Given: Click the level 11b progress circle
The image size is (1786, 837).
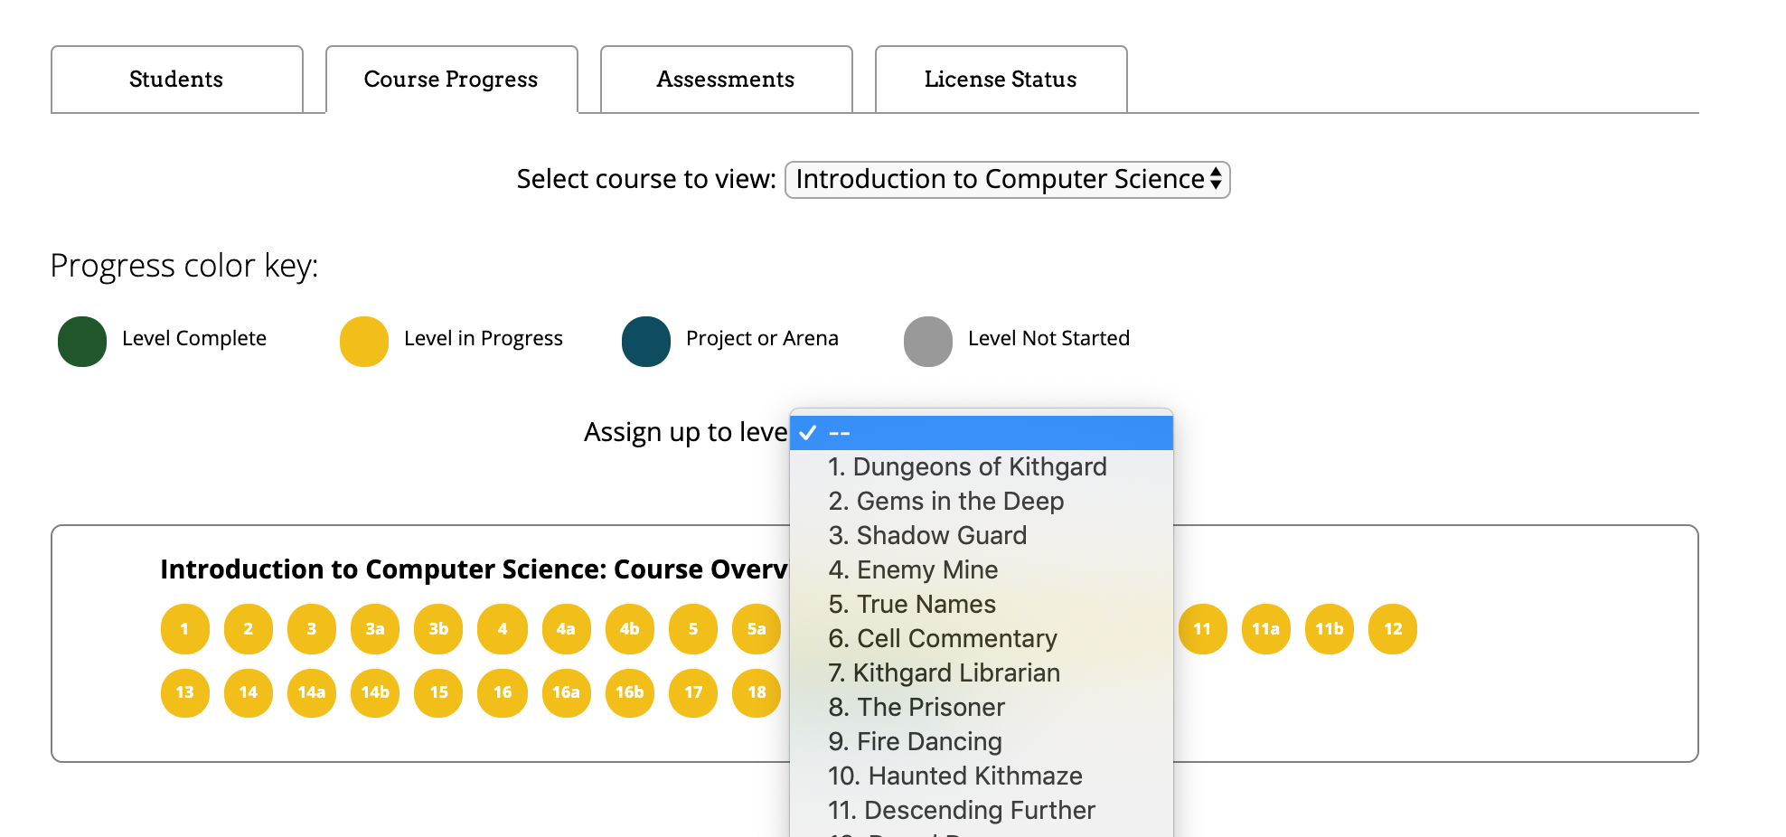Looking at the screenshot, I should (1329, 628).
